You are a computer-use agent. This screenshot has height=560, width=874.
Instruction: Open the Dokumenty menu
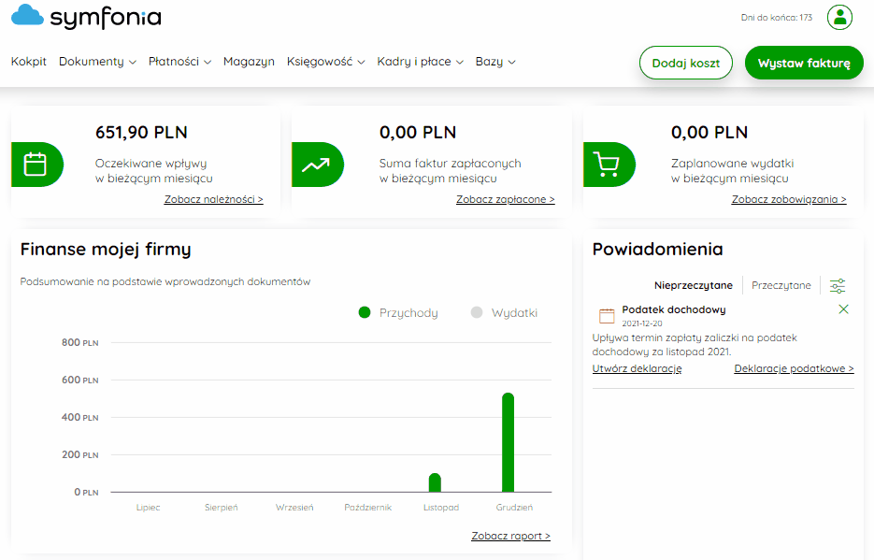tap(92, 62)
